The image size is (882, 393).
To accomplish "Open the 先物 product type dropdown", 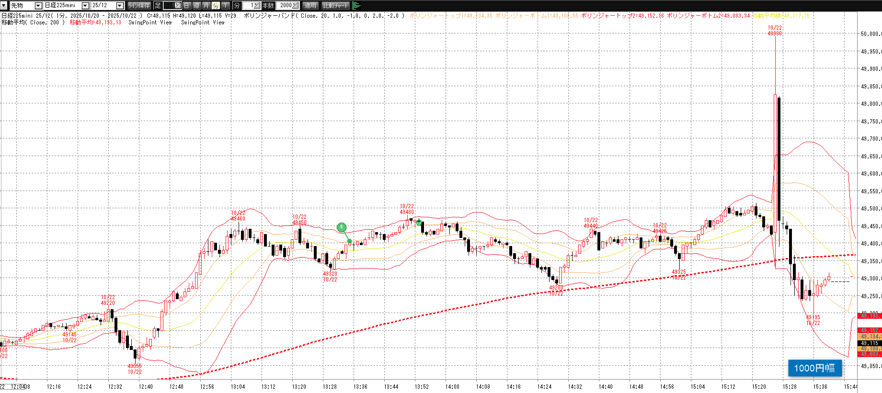I will (x=38, y=6).
